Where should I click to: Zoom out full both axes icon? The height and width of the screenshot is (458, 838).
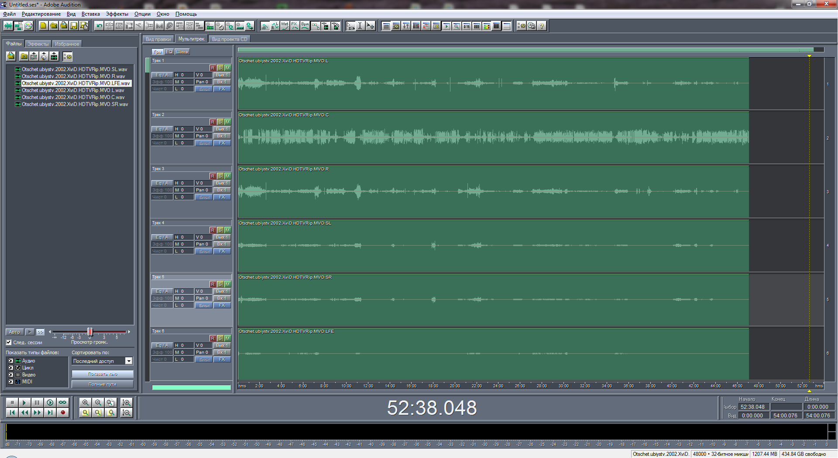tap(111, 403)
